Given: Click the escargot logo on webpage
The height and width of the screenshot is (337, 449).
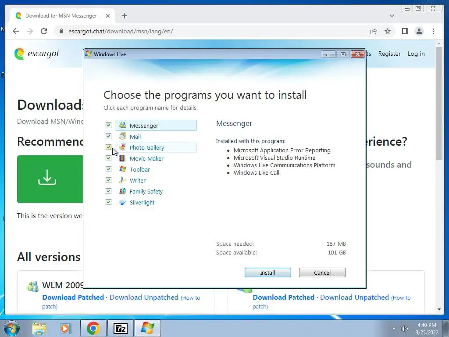Looking at the screenshot, I should click(x=37, y=54).
